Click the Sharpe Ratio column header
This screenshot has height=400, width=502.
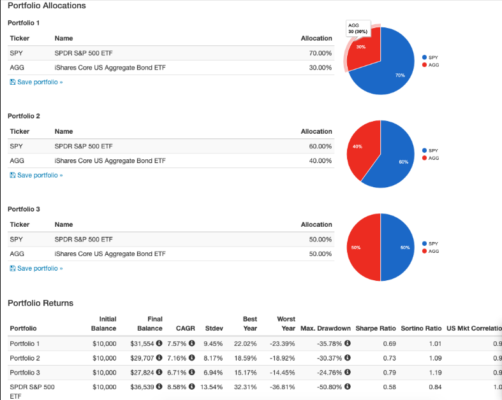375,328
